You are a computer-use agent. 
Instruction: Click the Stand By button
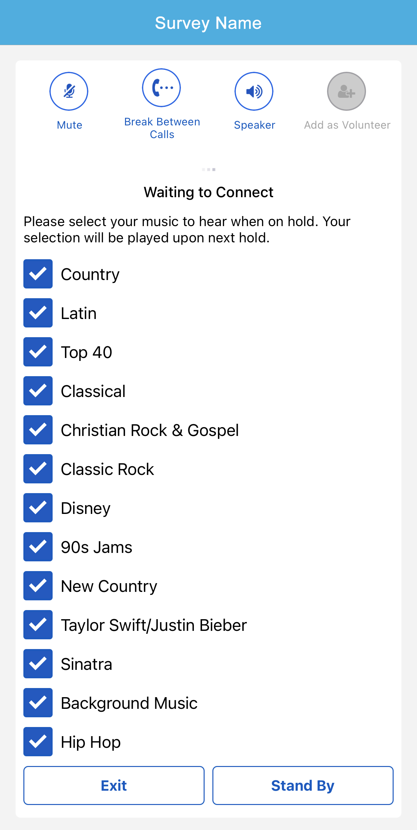(x=303, y=785)
